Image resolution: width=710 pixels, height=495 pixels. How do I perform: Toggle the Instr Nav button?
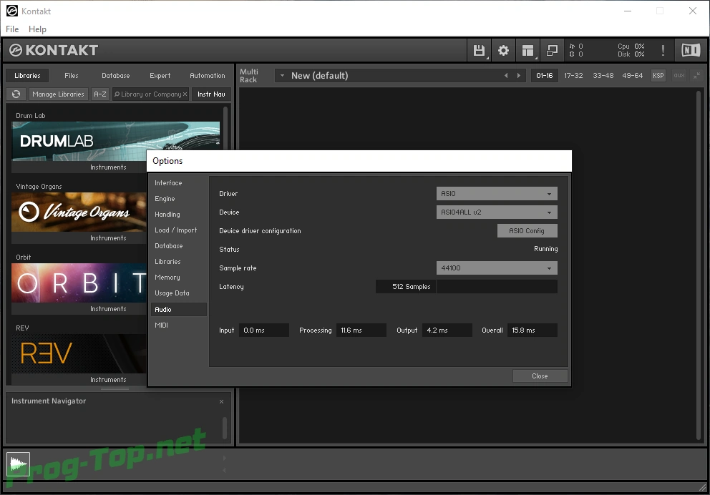point(211,94)
